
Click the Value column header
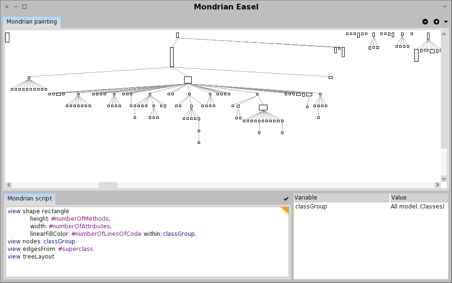pyautogui.click(x=419, y=198)
